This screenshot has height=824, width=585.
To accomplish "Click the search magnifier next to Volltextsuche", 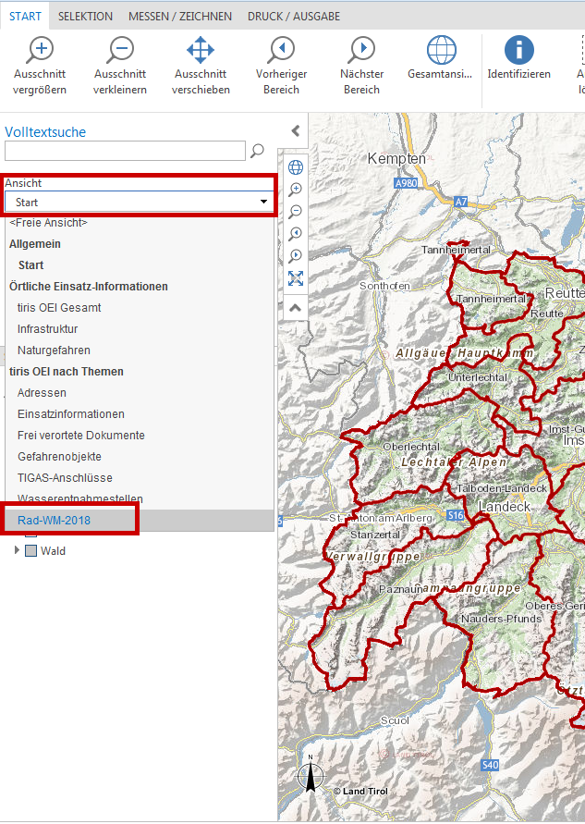I will (x=258, y=151).
